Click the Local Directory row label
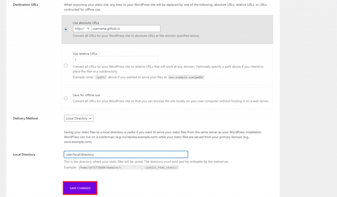This screenshot has height=197, width=337. click(x=24, y=154)
